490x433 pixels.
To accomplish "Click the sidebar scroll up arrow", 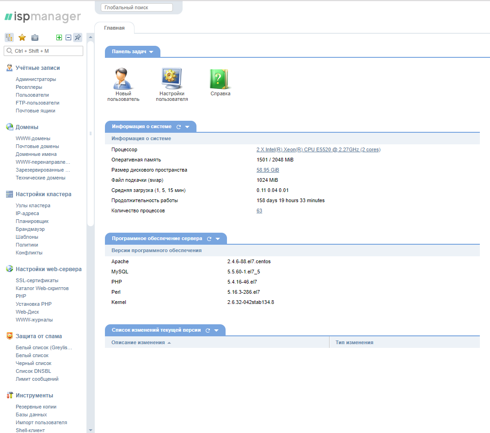I will coord(91,37).
